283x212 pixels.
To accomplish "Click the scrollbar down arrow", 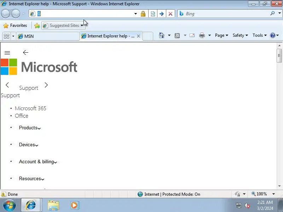I will point(279,186).
